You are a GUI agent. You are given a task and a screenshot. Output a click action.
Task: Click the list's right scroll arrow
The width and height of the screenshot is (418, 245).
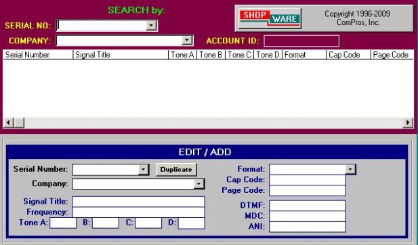408,122
